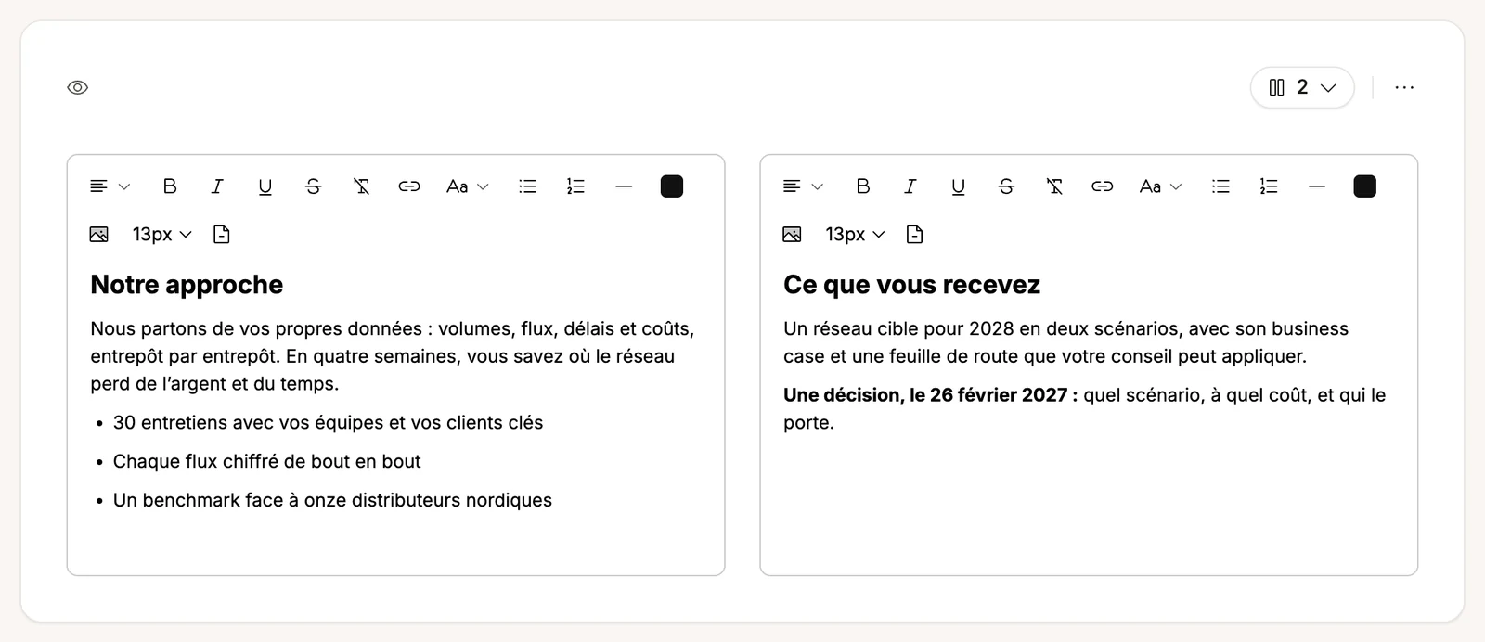Toggle strikethrough in Notre approche editor

[313, 186]
